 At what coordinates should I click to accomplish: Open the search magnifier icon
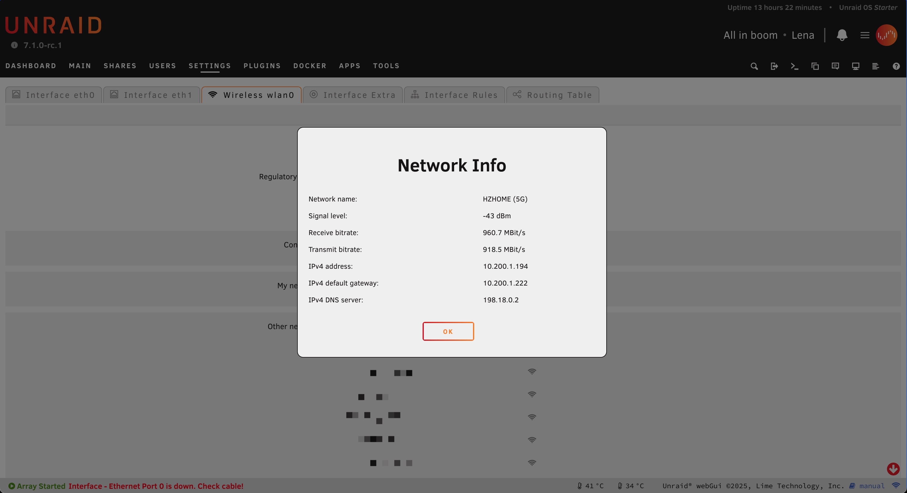pyautogui.click(x=754, y=66)
